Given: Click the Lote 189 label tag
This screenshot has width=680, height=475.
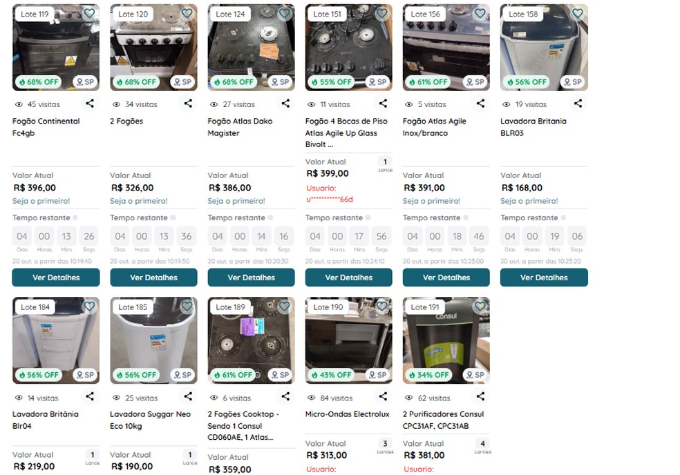Looking at the screenshot, I should point(230,307).
